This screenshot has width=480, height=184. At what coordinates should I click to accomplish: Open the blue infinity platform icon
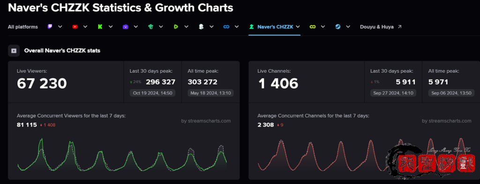[x=226, y=27]
